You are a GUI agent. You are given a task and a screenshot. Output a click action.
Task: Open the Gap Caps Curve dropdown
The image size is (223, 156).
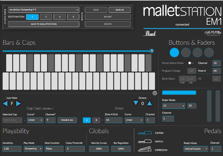tap(35, 120)
